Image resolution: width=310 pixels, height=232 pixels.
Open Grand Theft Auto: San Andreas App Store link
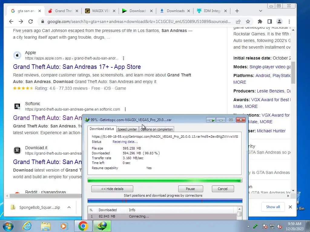(x=77, y=67)
